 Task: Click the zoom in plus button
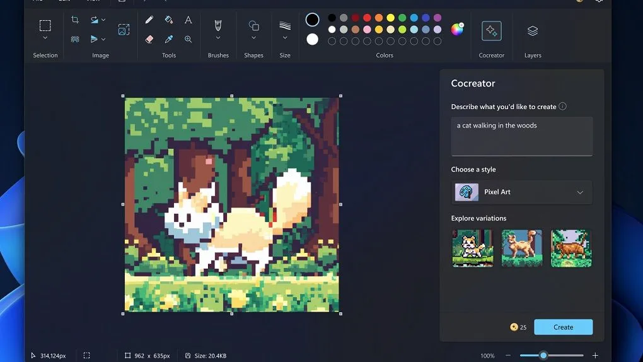[595, 356]
